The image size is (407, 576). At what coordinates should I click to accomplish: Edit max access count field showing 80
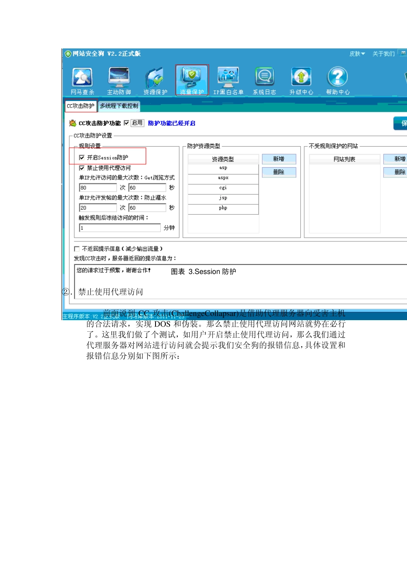(x=98, y=188)
